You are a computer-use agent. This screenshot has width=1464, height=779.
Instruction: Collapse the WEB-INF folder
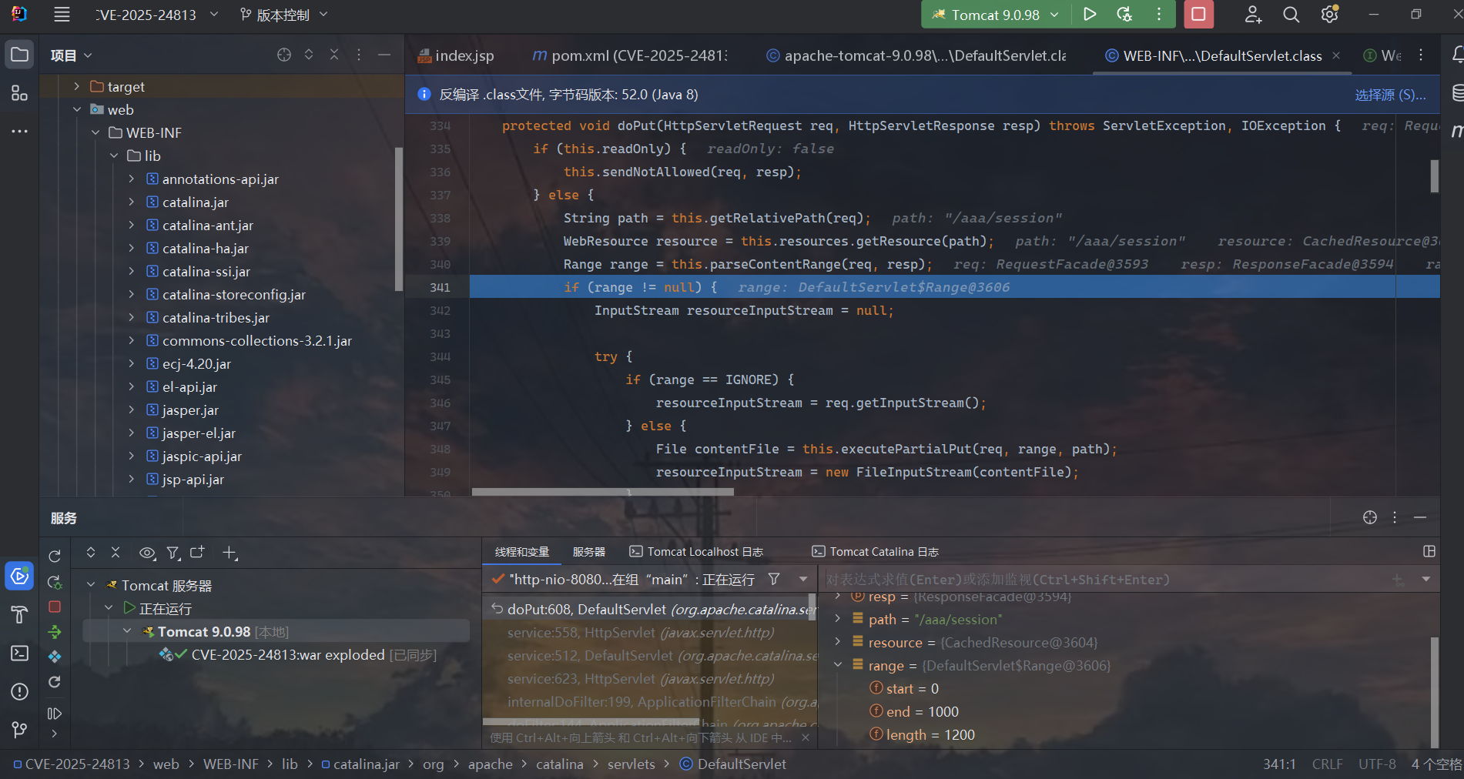click(x=95, y=132)
